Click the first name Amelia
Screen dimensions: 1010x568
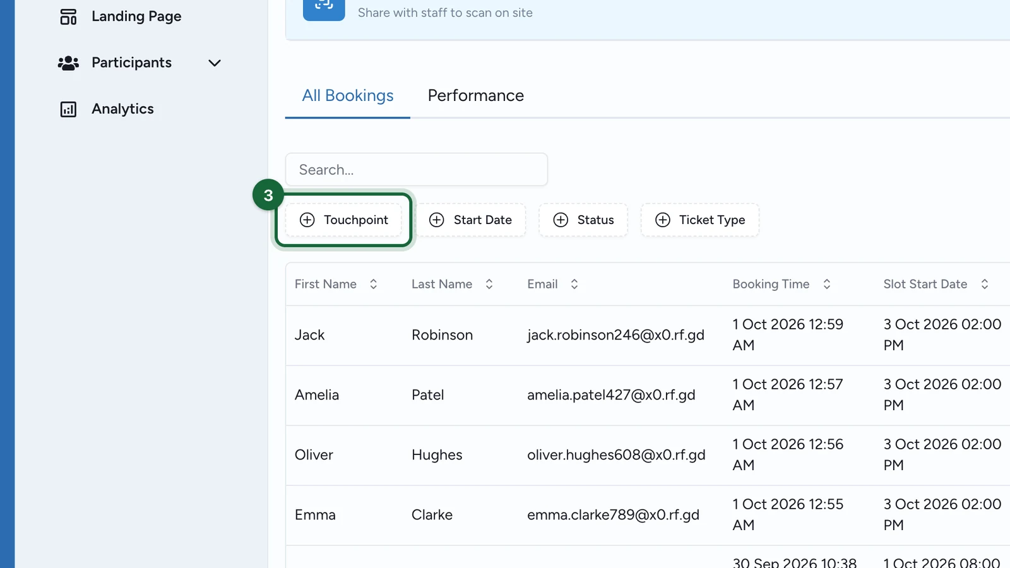click(317, 395)
